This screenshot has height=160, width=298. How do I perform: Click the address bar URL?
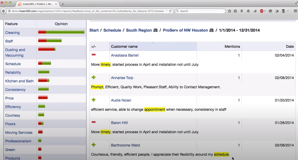pos(88,11)
